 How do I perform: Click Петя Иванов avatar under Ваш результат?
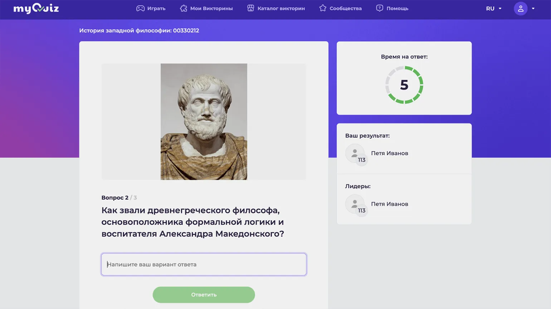click(x=355, y=153)
